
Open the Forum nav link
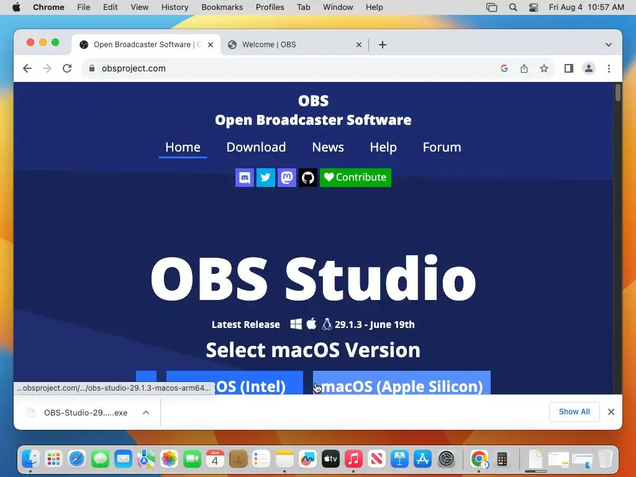click(442, 147)
